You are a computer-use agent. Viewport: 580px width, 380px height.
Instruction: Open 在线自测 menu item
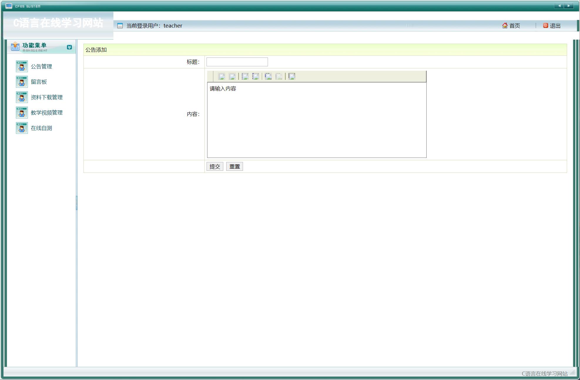pyautogui.click(x=41, y=128)
